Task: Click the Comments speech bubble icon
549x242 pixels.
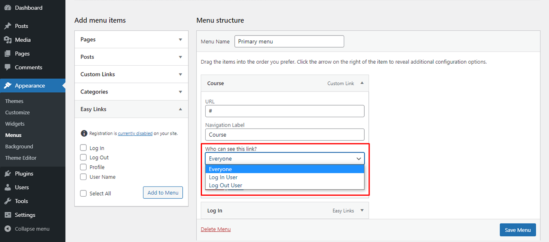Action: (x=7, y=67)
